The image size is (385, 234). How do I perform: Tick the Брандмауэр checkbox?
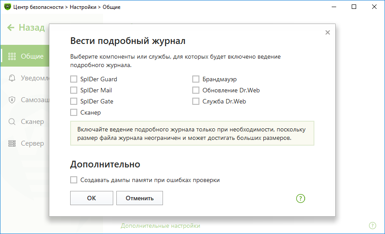pos(196,79)
